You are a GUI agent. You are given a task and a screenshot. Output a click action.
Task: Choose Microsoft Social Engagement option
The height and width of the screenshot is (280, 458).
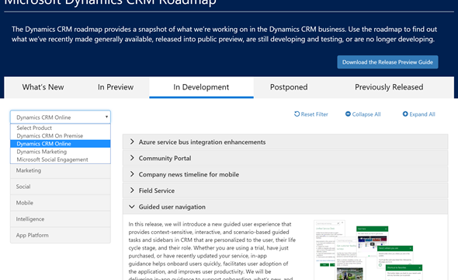61,159
